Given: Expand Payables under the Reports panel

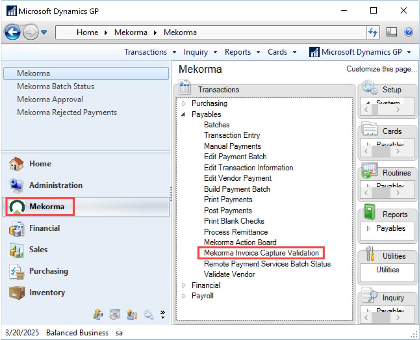Looking at the screenshot, I should click(369, 228).
